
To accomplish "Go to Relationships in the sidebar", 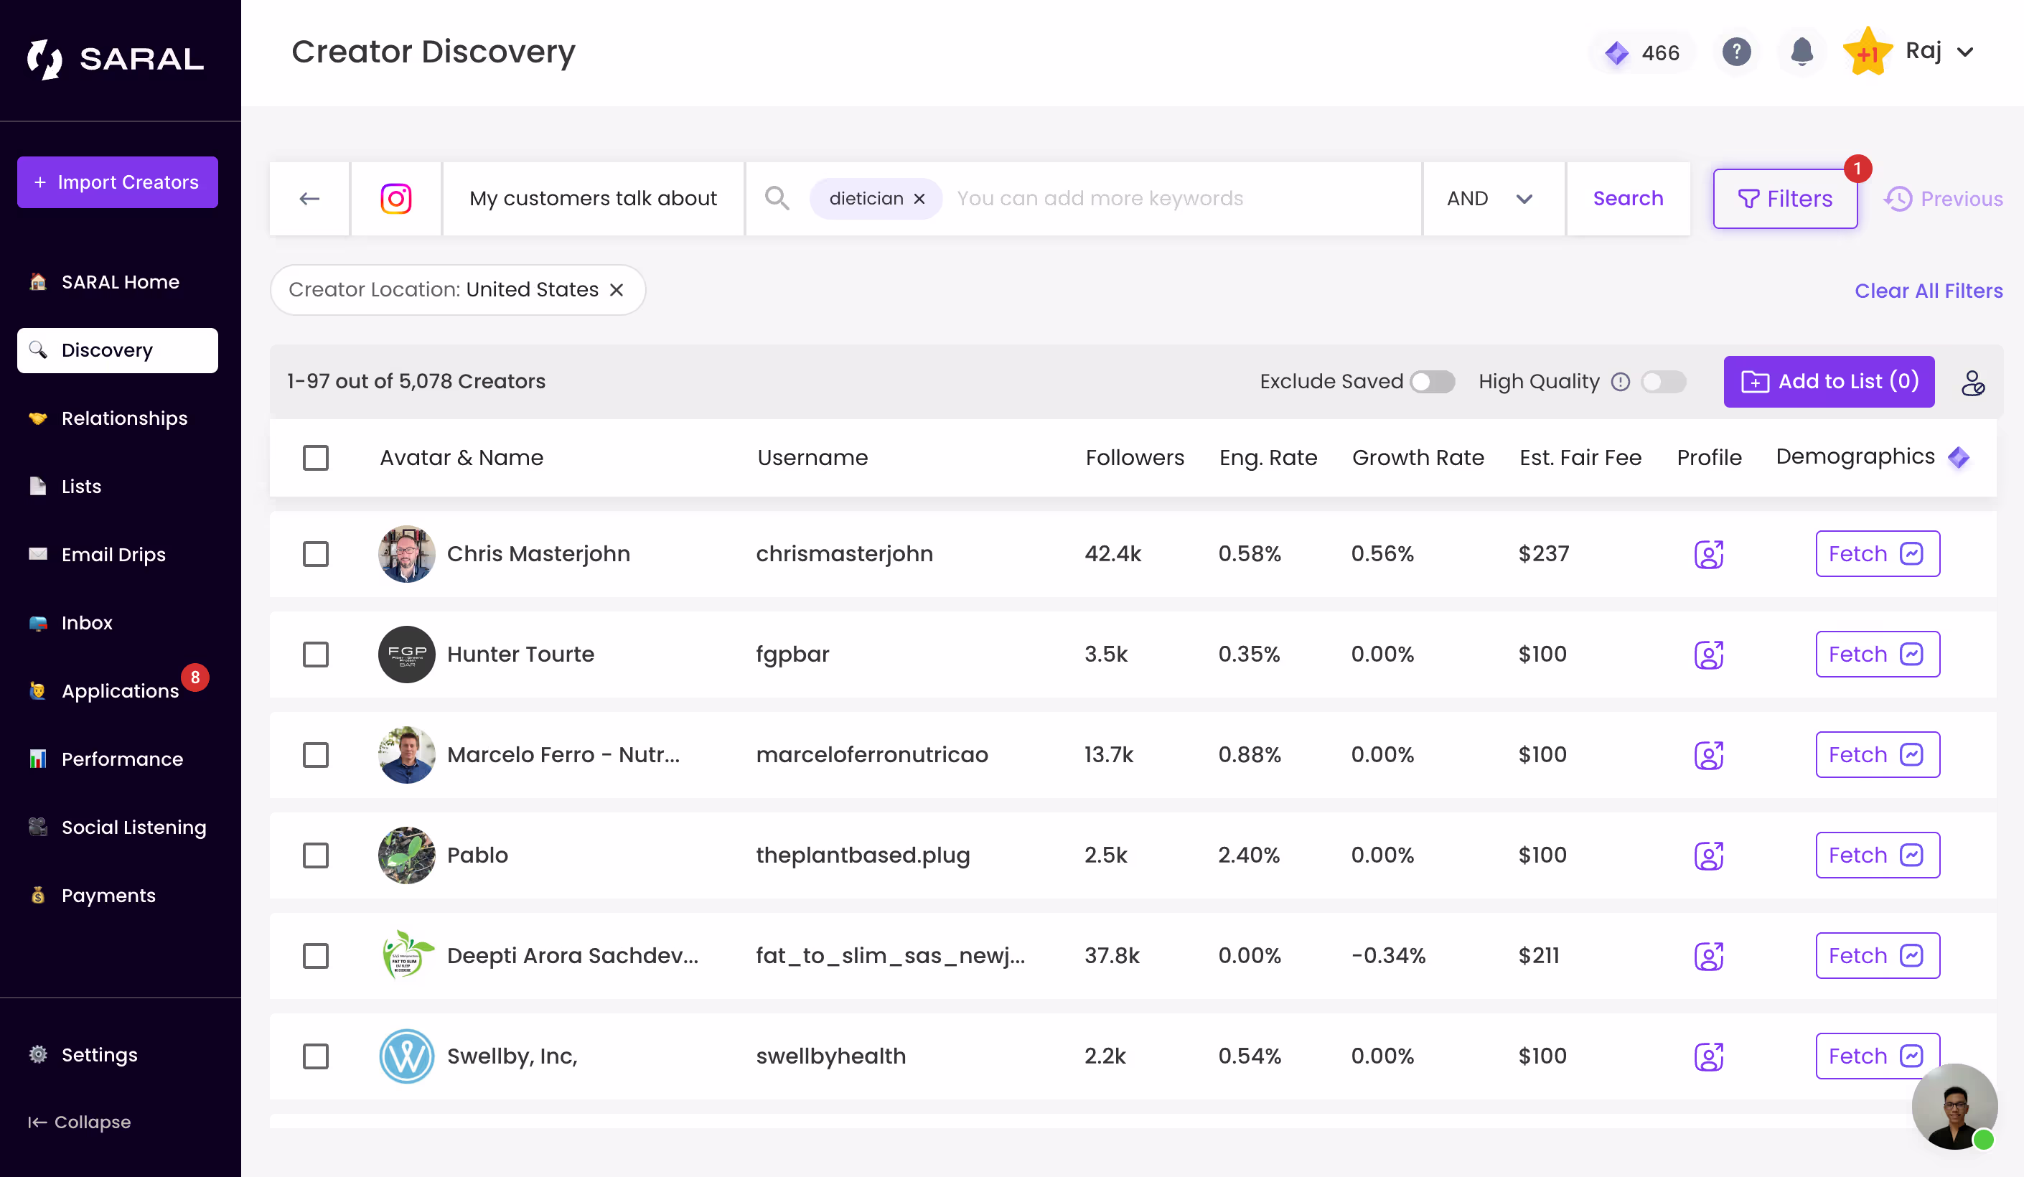I will pyautogui.click(x=123, y=418).
